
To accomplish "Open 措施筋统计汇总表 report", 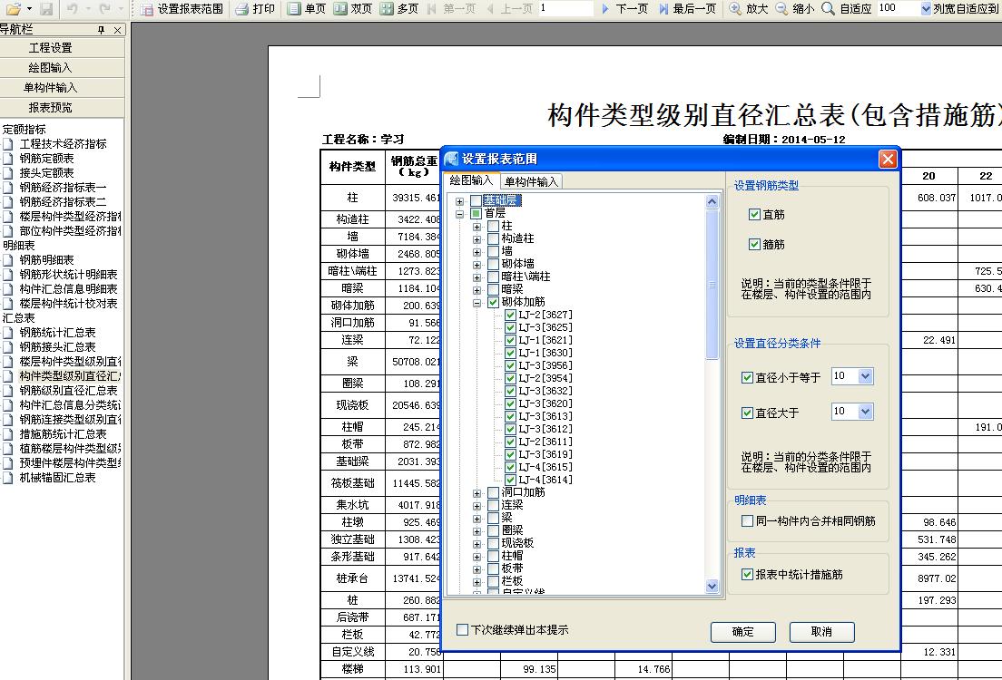I will coord(63,433).
